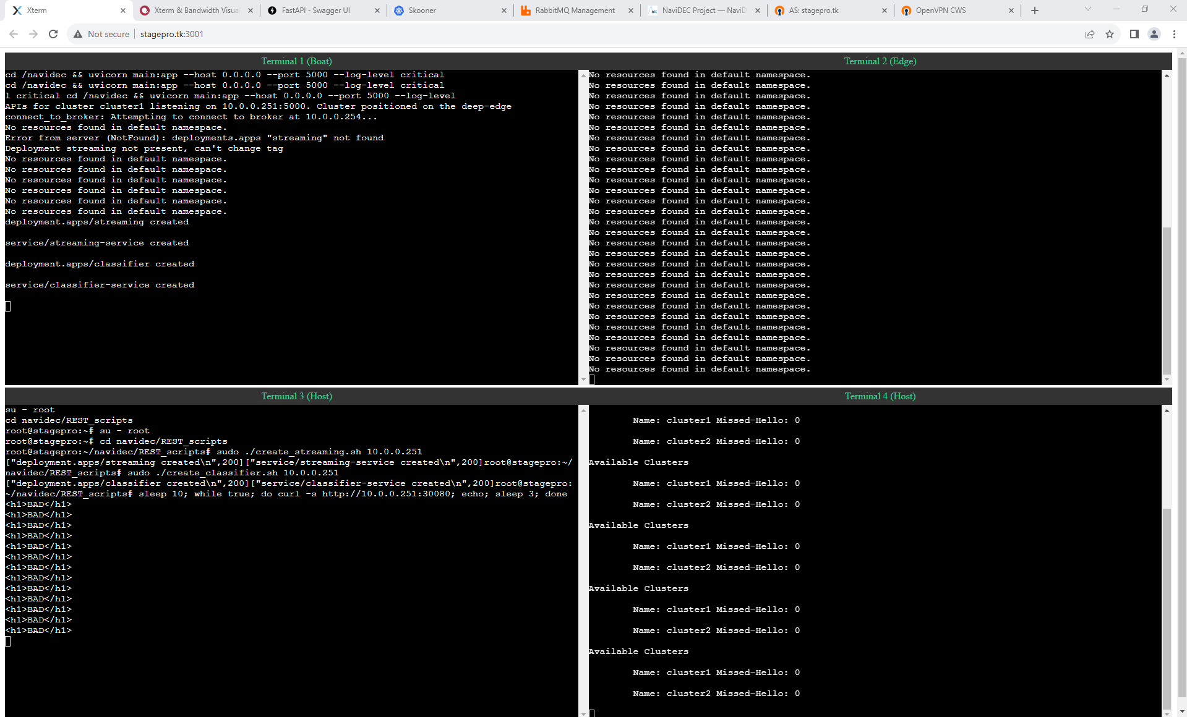The height and width of the screenshot is (717, 1187).
Task: Click the Terminal 1 (Boat) header
Action: [x=296, y=61]
